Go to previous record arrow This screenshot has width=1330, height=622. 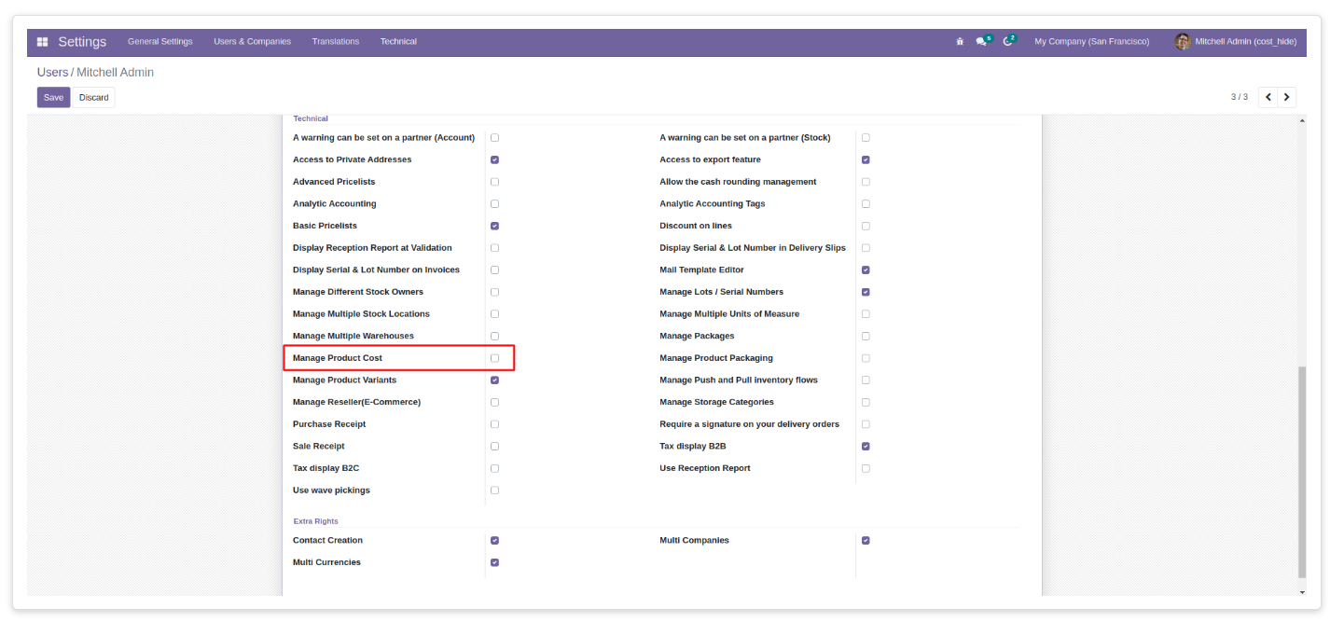pyautogui.click(x=1268, y=97)
